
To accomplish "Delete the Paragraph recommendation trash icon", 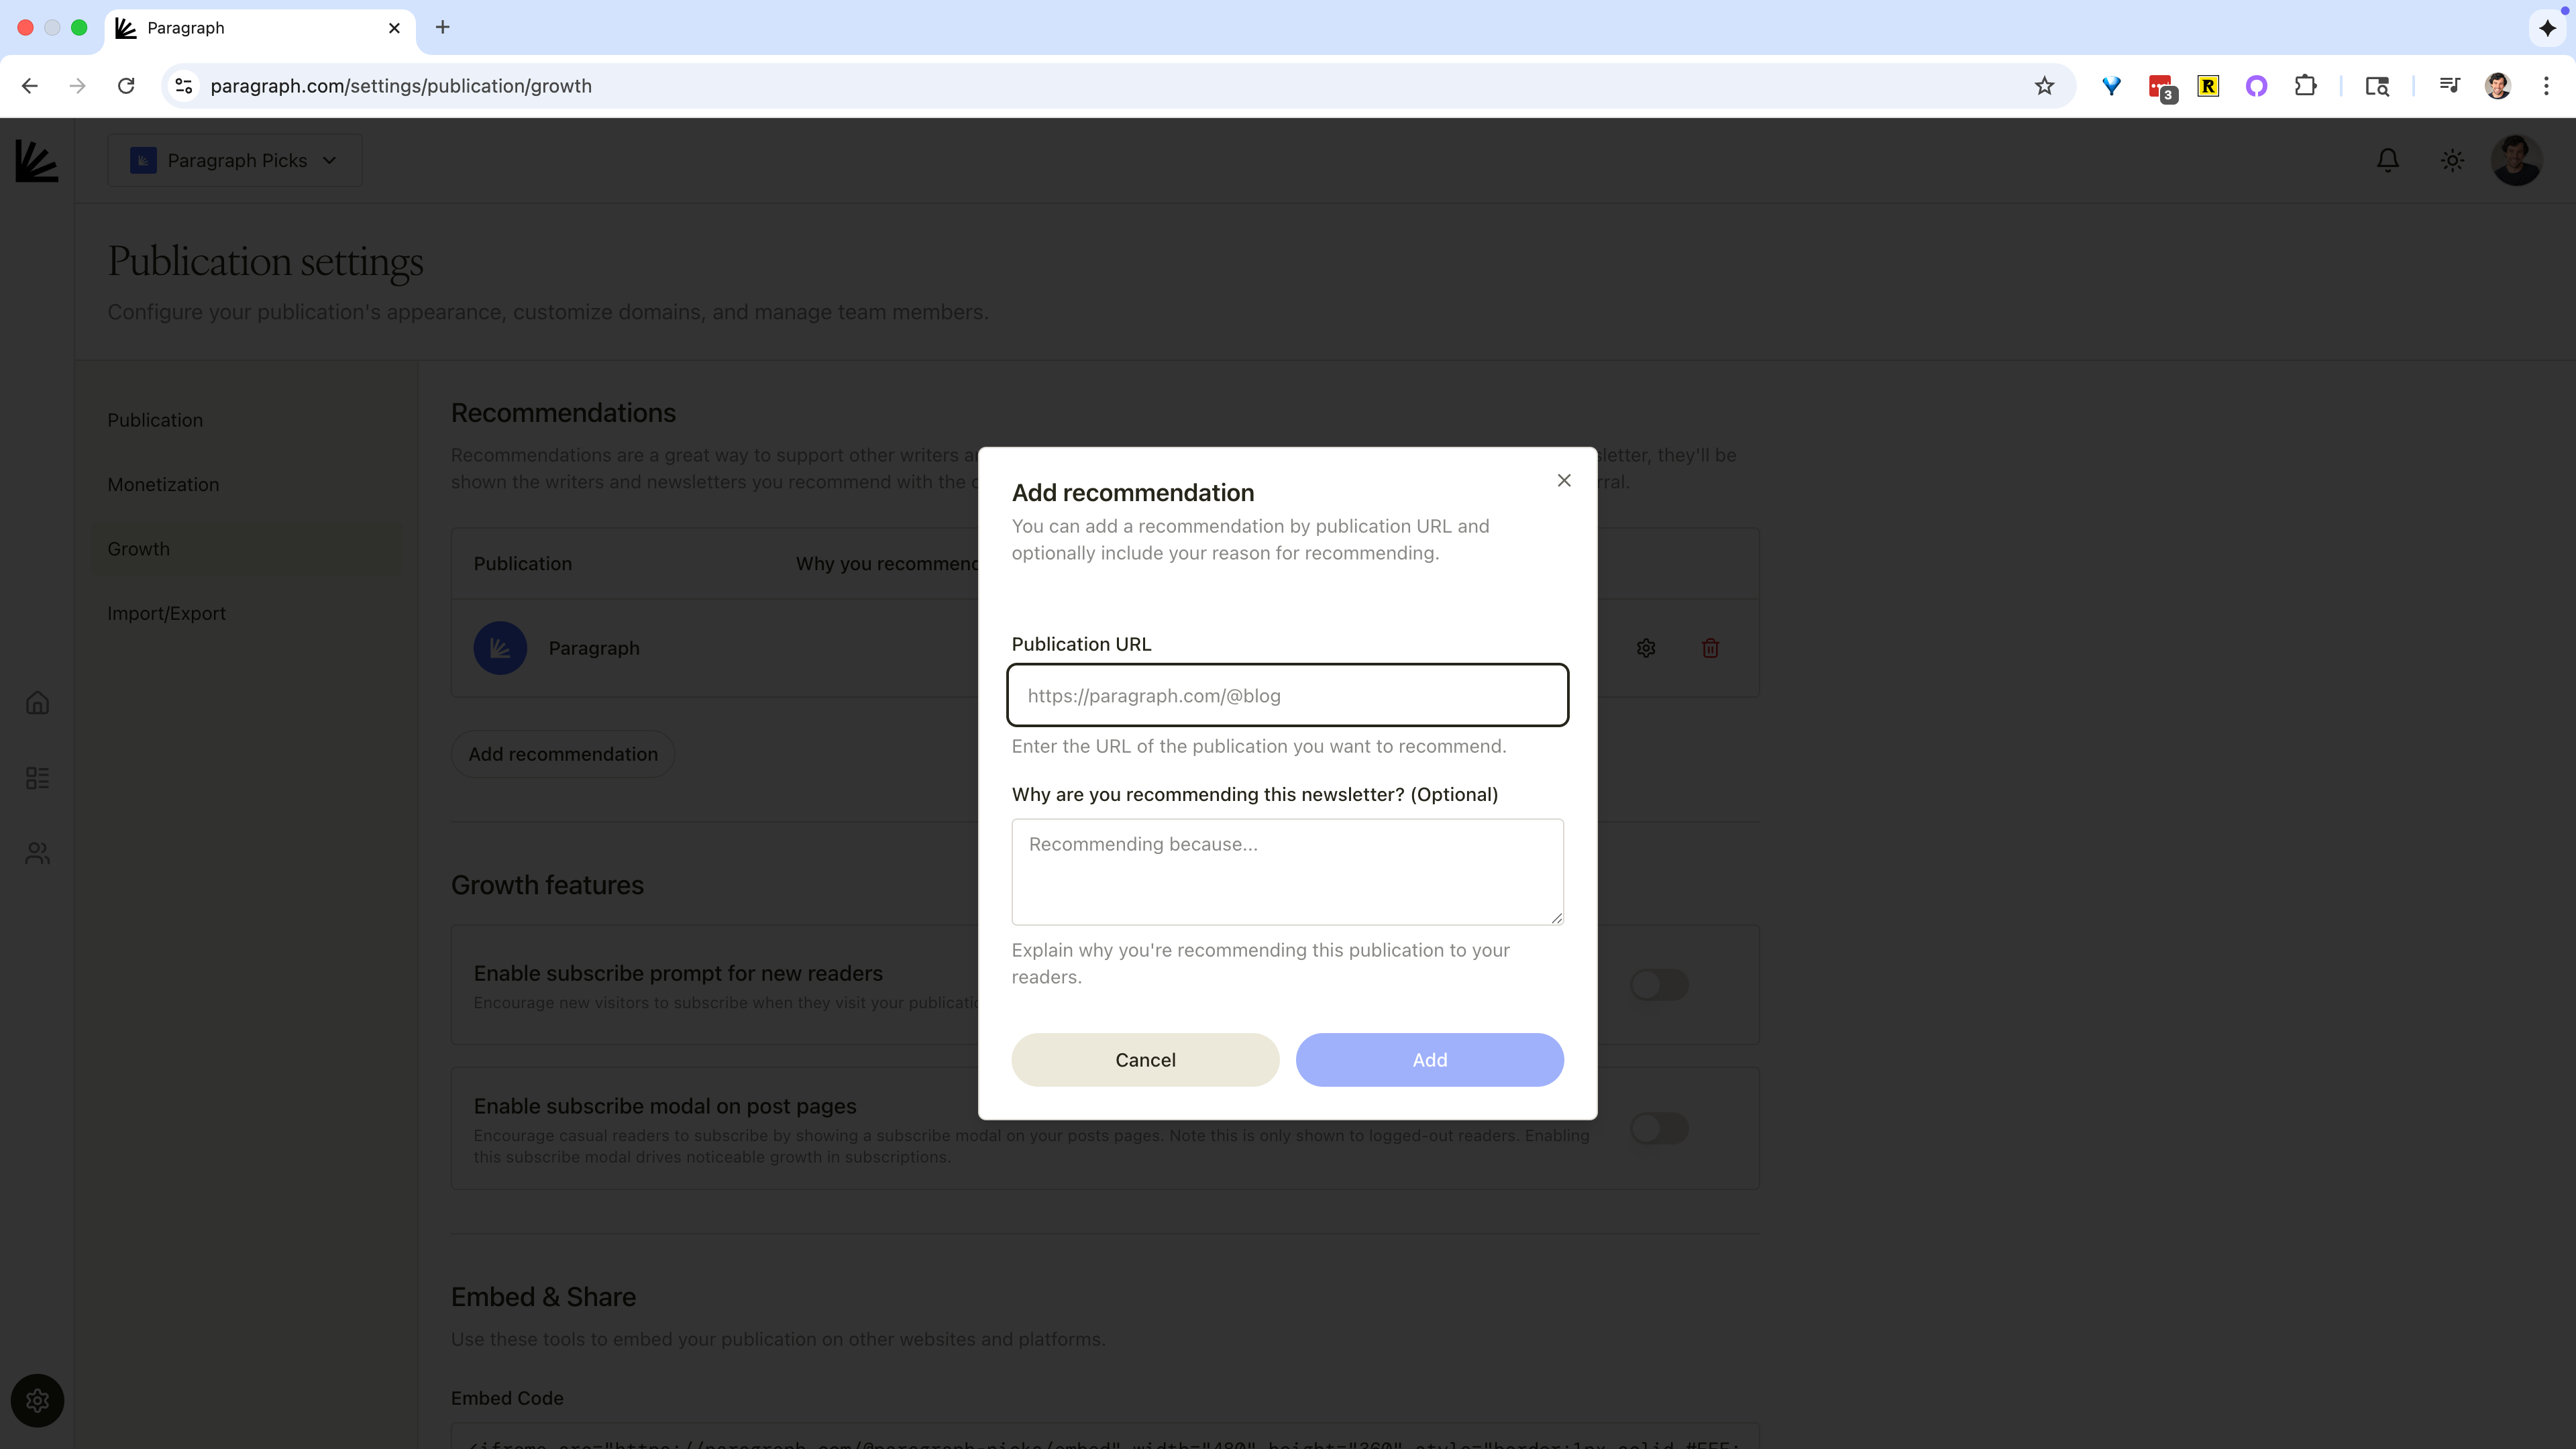I will click(1710, 648).
